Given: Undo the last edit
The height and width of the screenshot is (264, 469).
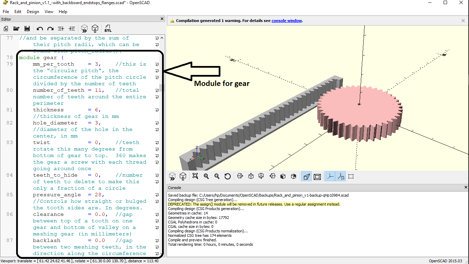Looking at the screenshot, I should coord(40,29).
